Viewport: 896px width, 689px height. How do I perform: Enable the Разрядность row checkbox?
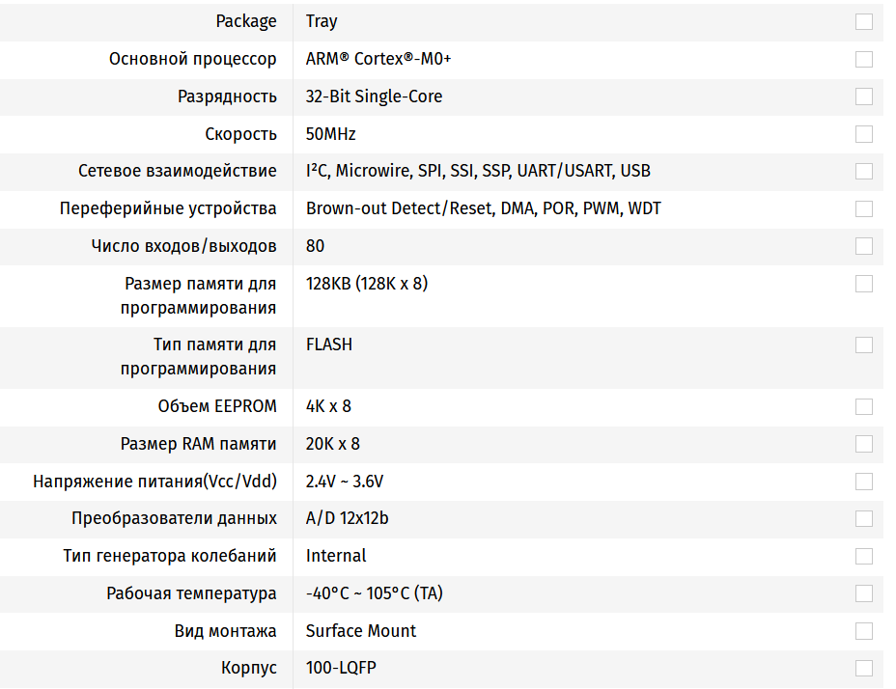(x=863, y=96)
